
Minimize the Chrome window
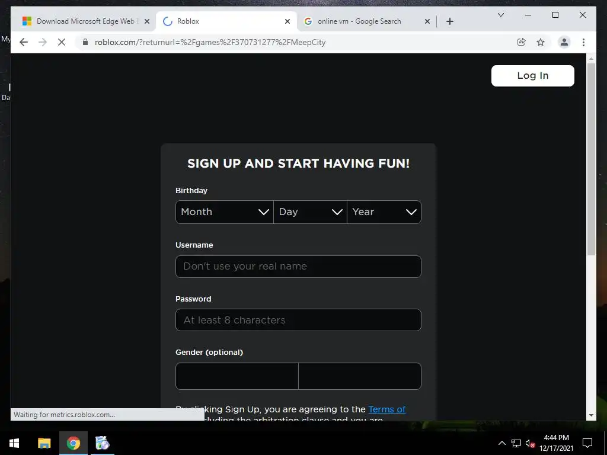coord(528,15)
